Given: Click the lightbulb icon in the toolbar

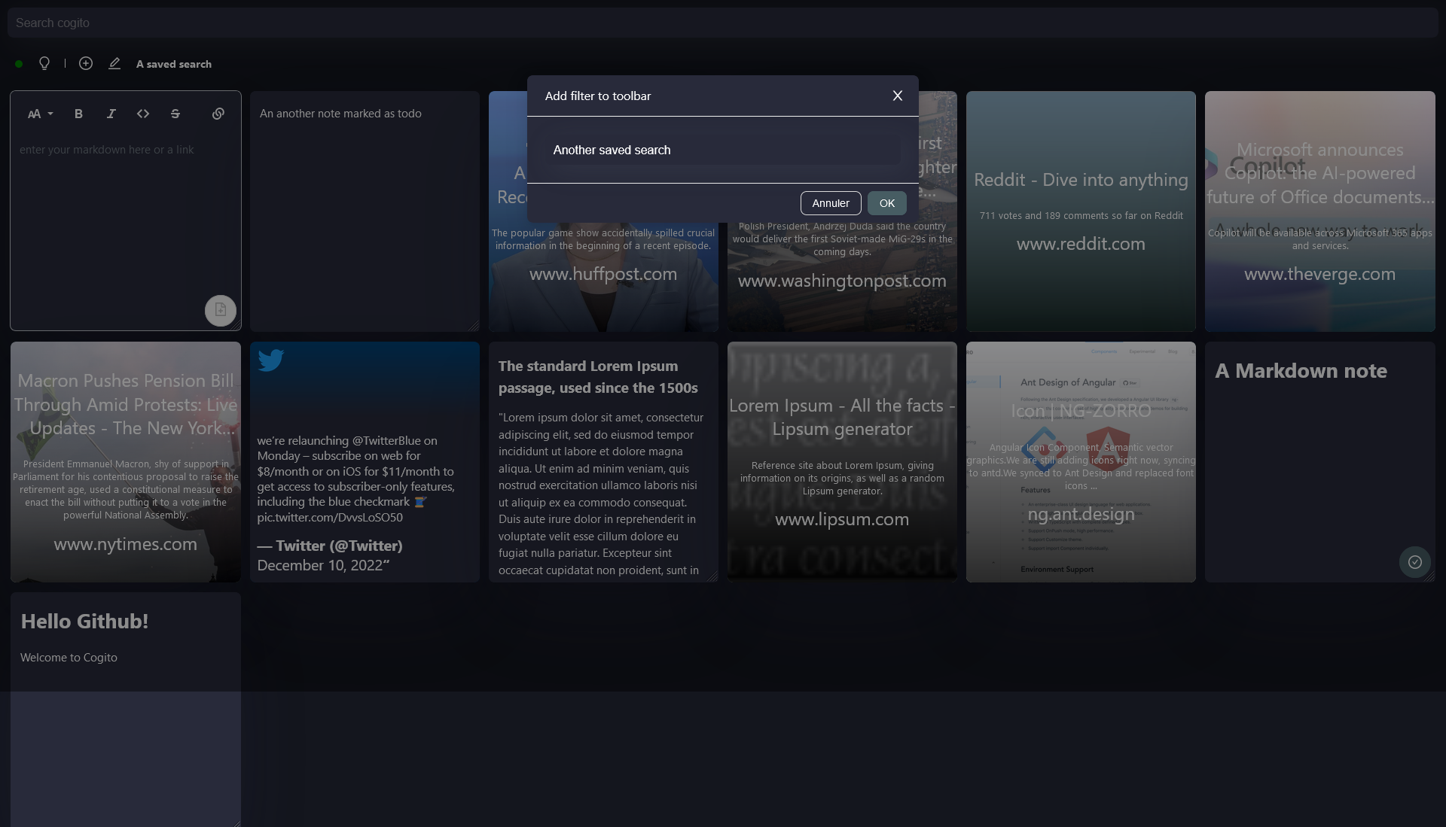Looking at the screenshot, I should pyautogui.click(x=44, y=64).
